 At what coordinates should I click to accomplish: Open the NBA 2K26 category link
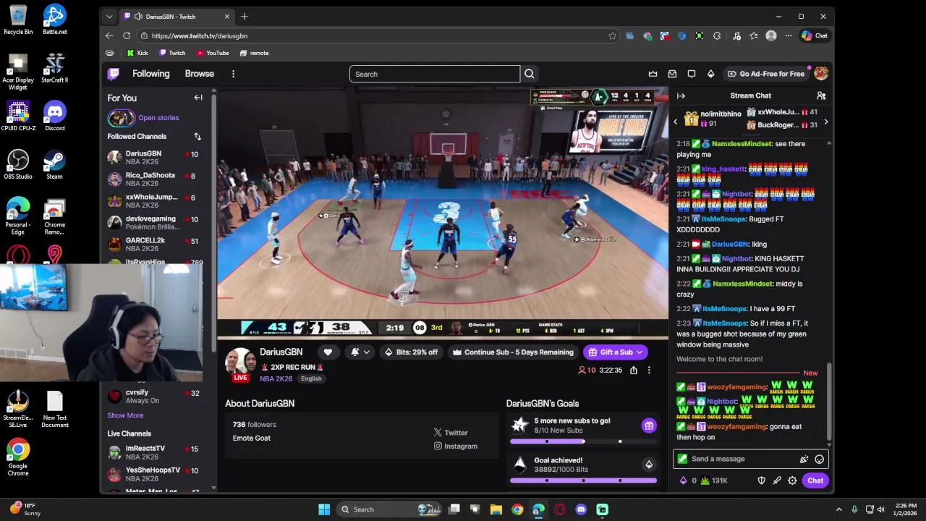click(276, 378)
